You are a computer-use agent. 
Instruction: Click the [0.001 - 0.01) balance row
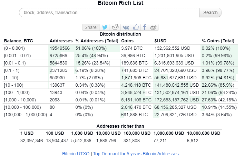pos(120,56)
